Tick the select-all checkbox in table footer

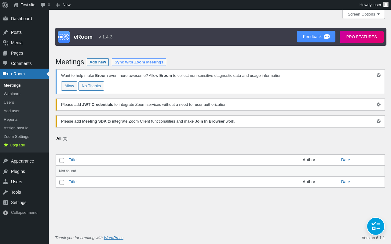click(62, 182)
